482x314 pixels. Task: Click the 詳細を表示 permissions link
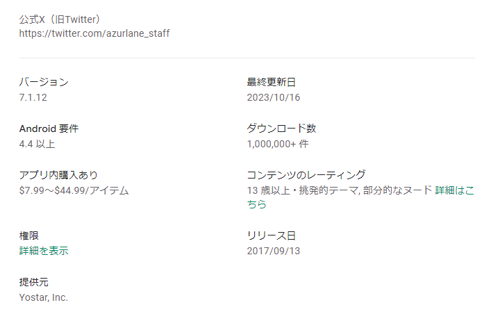[x=44, y=251]
